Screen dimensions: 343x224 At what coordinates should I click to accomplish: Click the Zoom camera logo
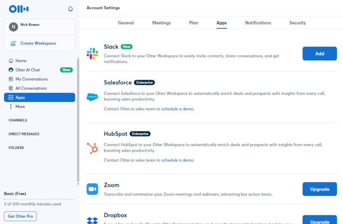[x=92, y=189]
